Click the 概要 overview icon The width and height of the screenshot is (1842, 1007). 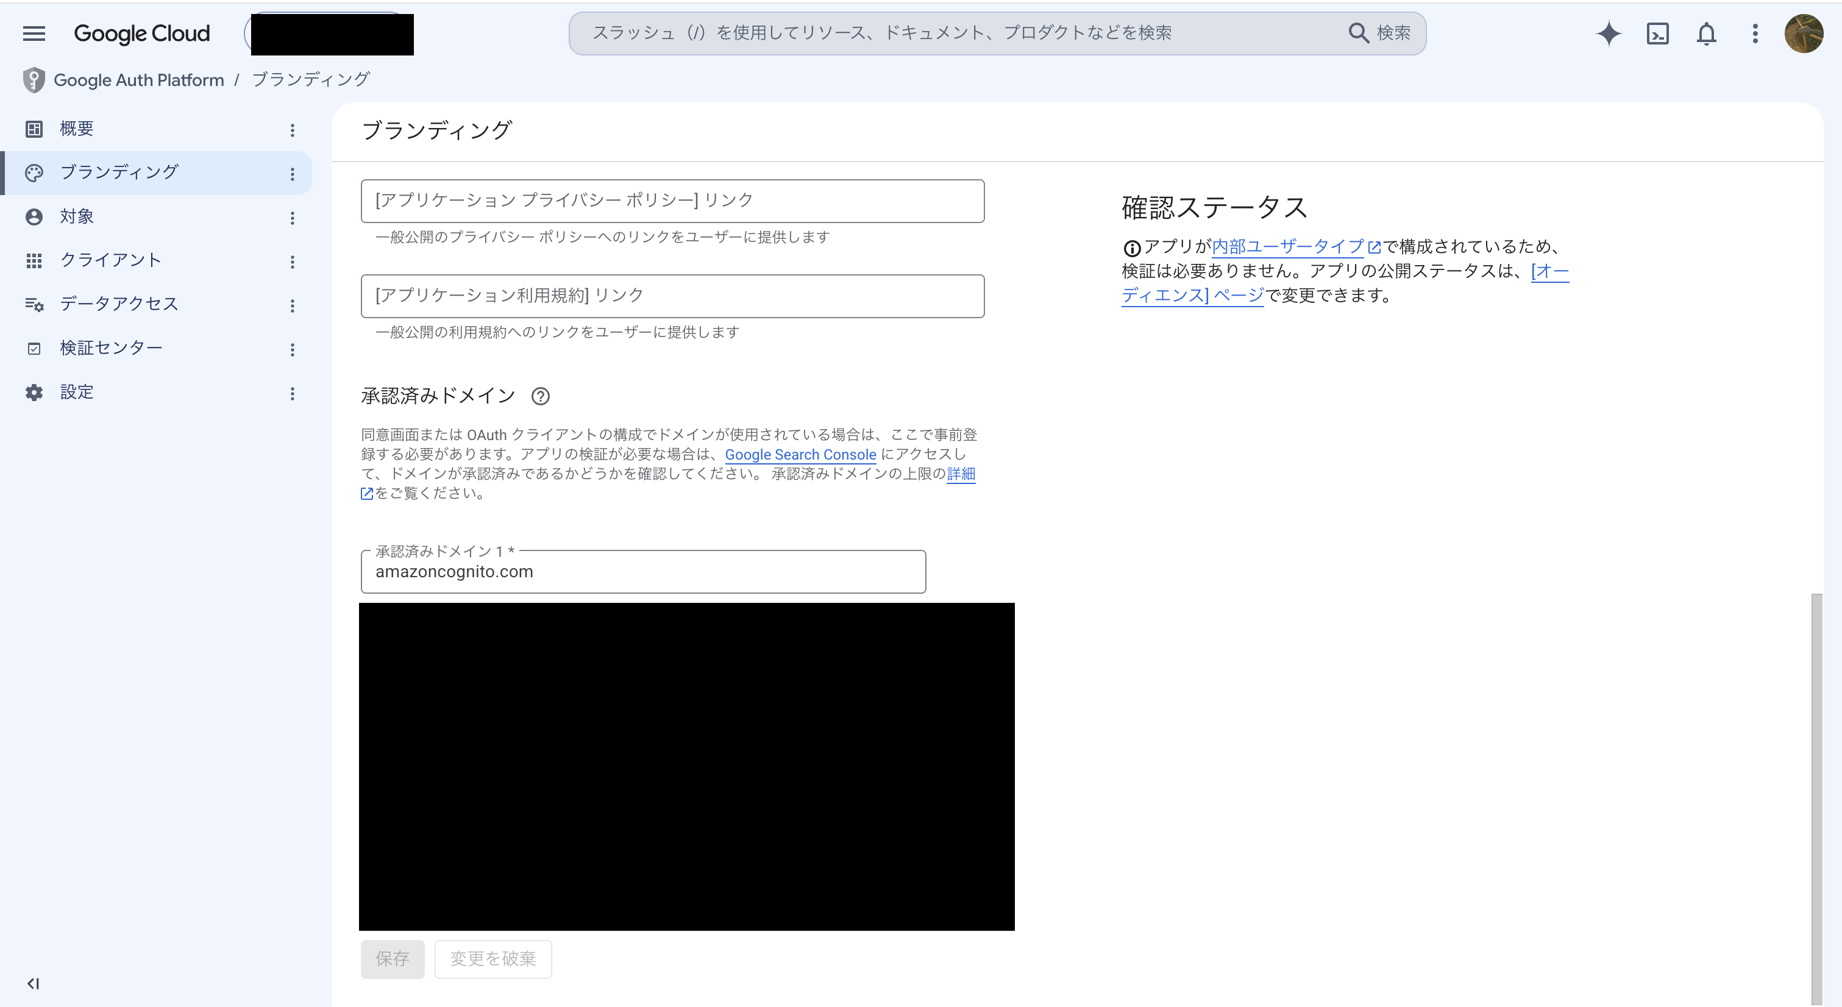point(34,129)
